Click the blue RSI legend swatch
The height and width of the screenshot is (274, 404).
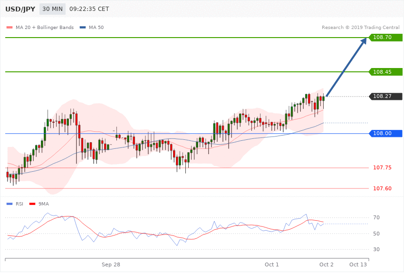pos(10,204)
